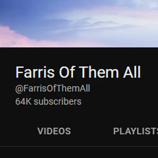This screenshot has height=158, width=158.
Task: Click the word Them in the channel title
Action: click(99, 72)
